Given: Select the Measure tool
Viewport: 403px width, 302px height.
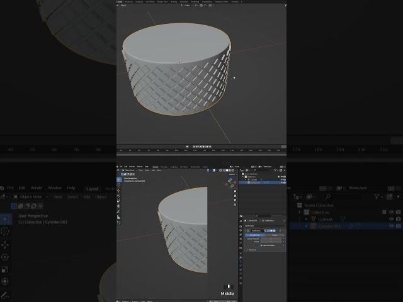Looking at the screenshot, I should pos(119,217).
